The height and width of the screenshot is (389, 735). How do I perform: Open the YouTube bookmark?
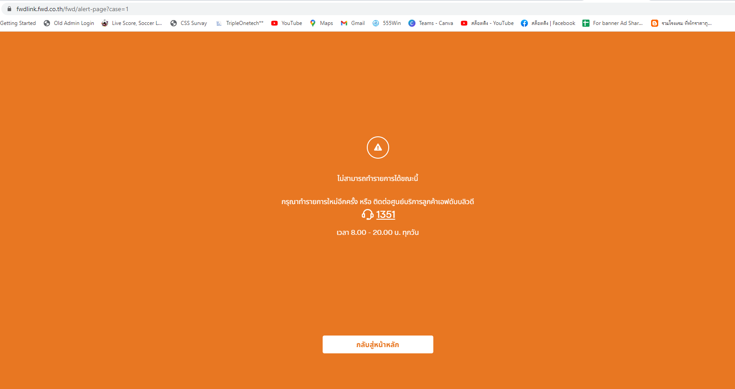(x=287, y=23)
